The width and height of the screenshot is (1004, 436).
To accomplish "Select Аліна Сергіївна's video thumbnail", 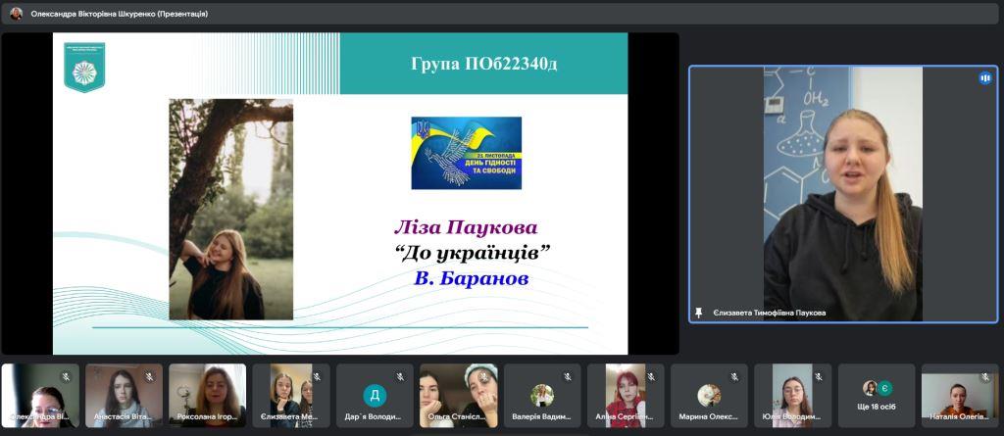I will 625,395.
